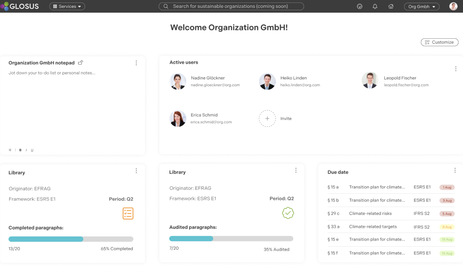Click the 65% Completed text
463x274 pixels.
117,249
